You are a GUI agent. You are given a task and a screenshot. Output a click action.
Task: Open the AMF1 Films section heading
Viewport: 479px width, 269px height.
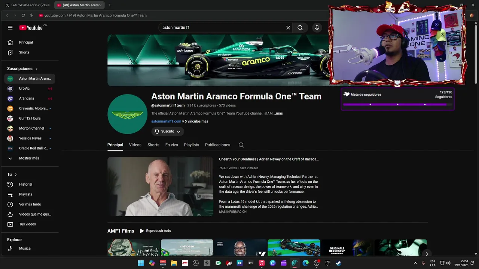120,231
